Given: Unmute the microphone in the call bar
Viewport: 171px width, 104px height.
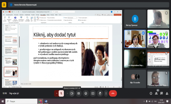Looking at the screenshot, I should point(61,93).
